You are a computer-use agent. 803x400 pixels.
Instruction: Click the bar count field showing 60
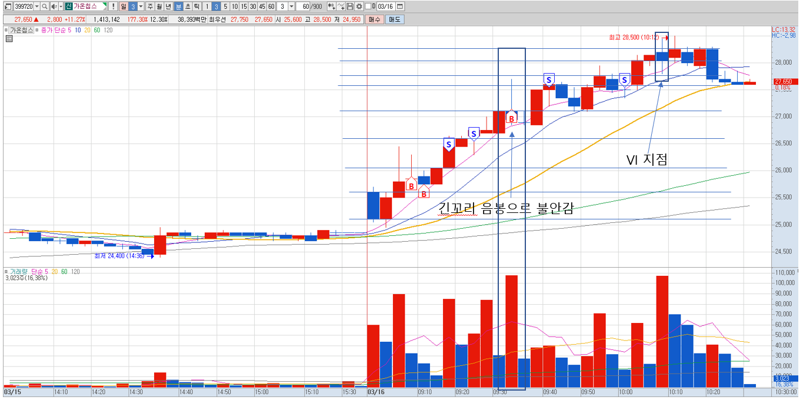tap(304, 6)
